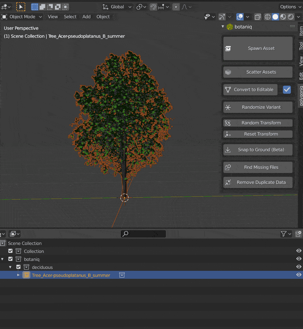The image size is (303, 329).
Task: Click the Reset Transform button
Action: click(x=258, y=134)
